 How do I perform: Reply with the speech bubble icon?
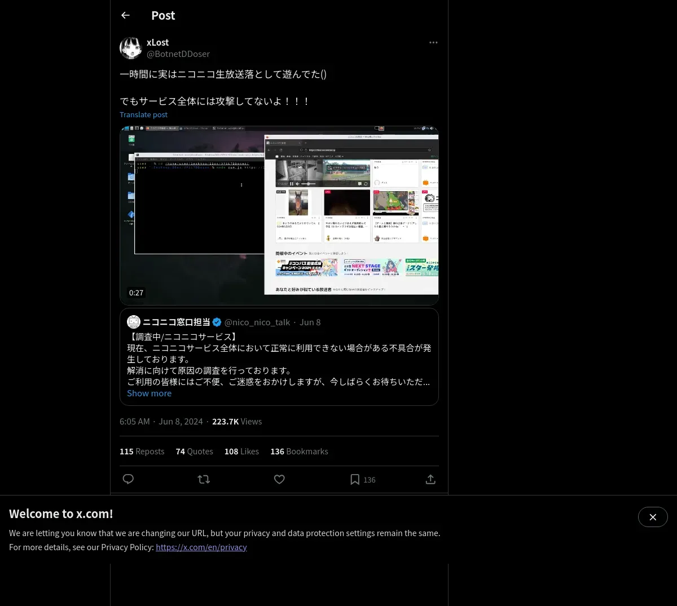(x=128, y=479)
